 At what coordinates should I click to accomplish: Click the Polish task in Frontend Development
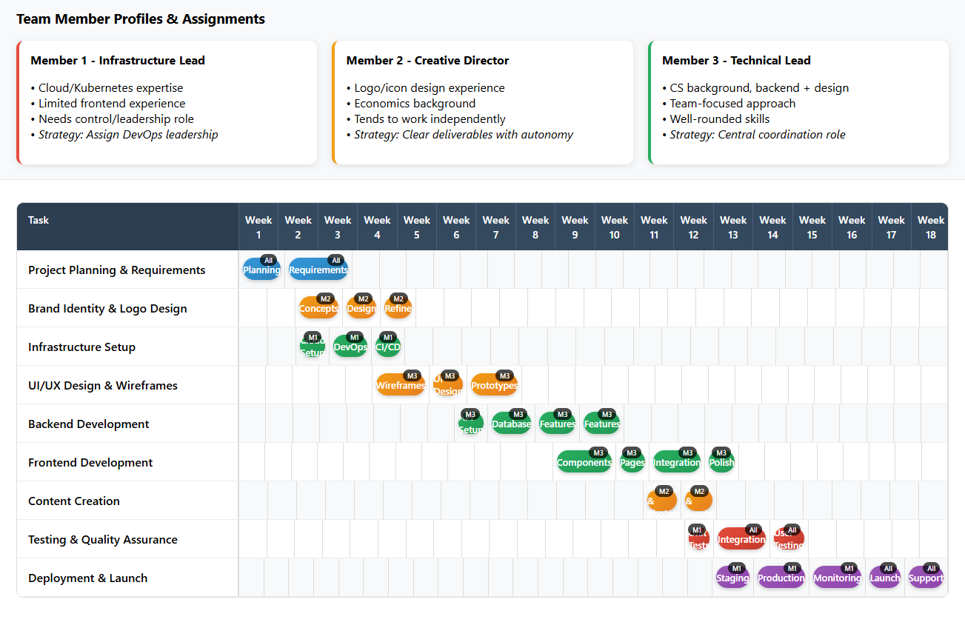tap(721, 462)
